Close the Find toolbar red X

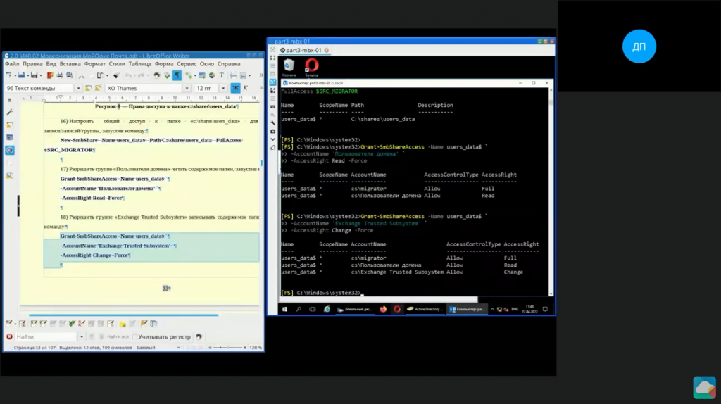(x=9, y=337)
